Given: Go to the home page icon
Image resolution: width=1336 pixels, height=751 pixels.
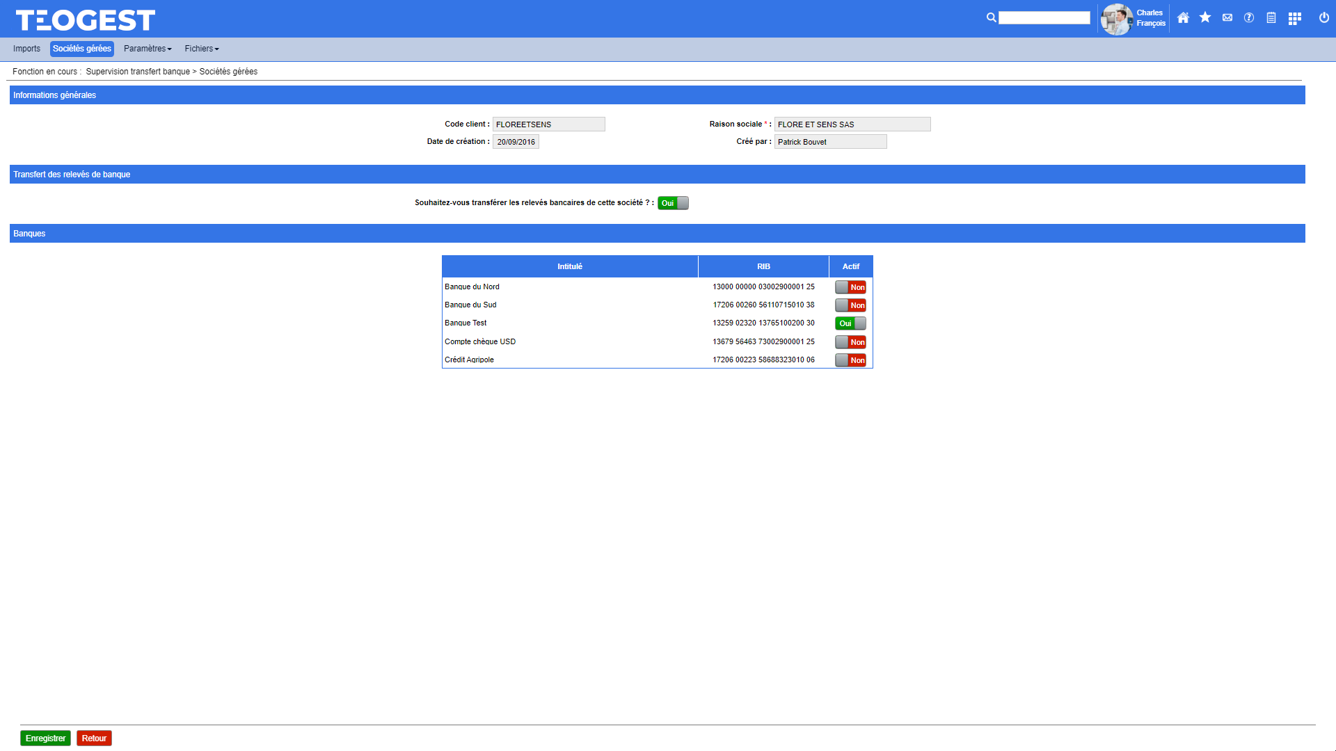Looking at the screenshot, I should click(x=1183, y=18).
